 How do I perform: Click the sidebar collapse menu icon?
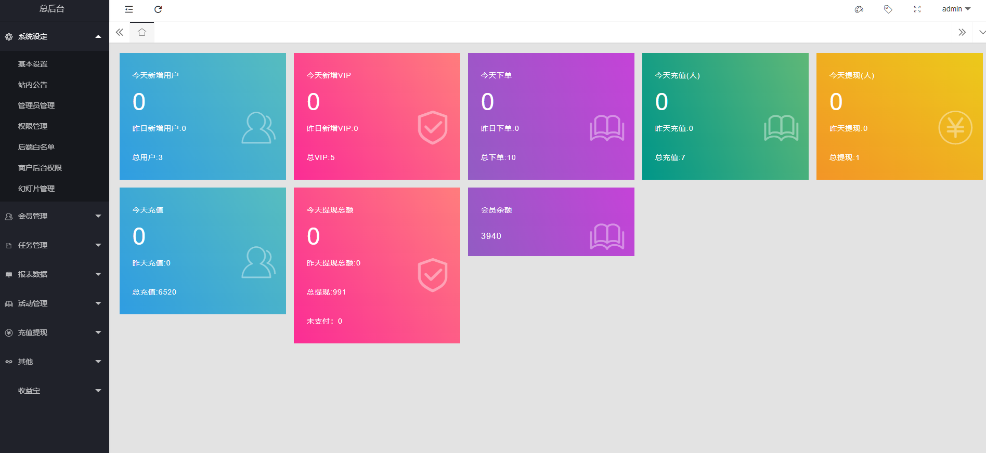point(129,9)
